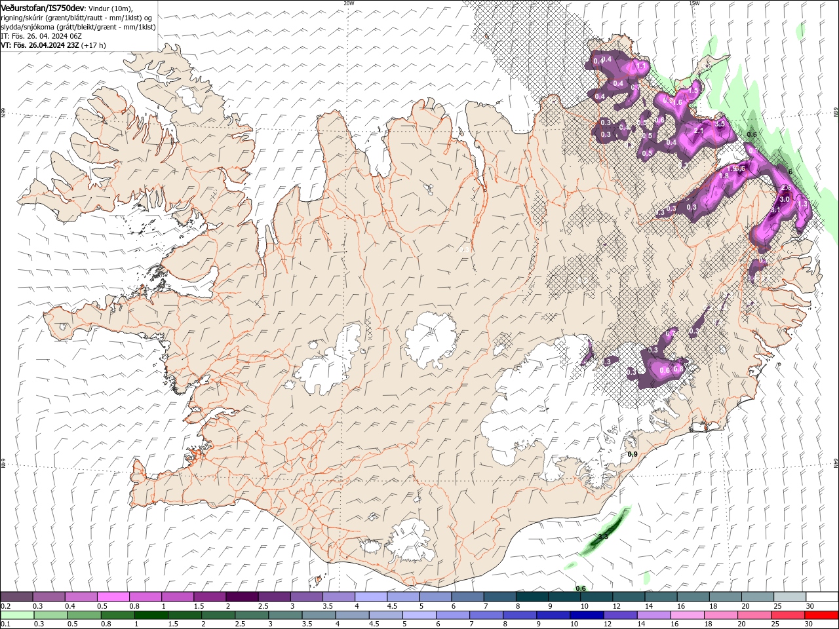The image size is (839, 629).
Task: Pick the deep blue swatch starting at 10 in the lower legend
Action: pyautogui.click(x=586, y=615)
